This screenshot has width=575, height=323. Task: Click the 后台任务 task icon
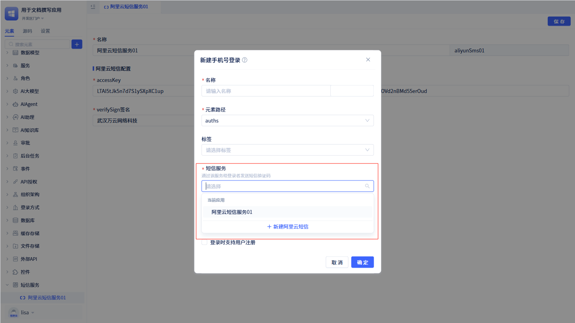point(15,156)
